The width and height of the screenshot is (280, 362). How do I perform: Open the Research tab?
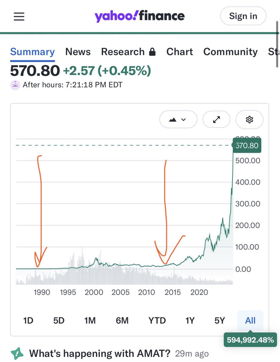[129, 52]
